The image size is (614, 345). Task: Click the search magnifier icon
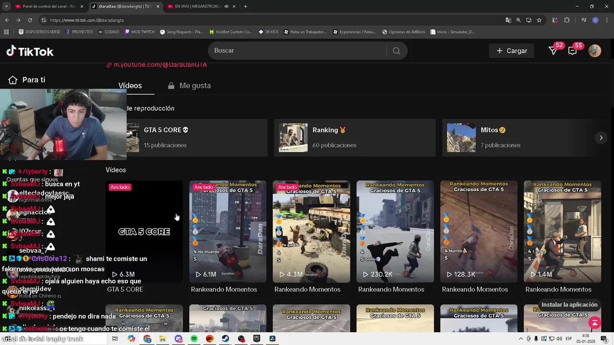[396, 51]
